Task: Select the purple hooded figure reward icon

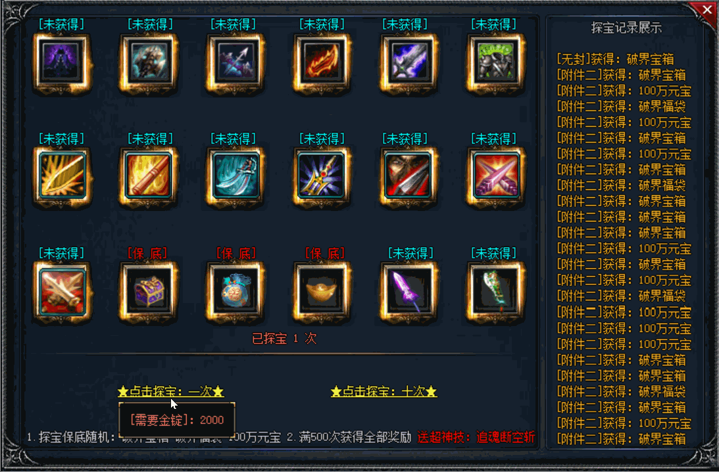Action: [61, 61]
